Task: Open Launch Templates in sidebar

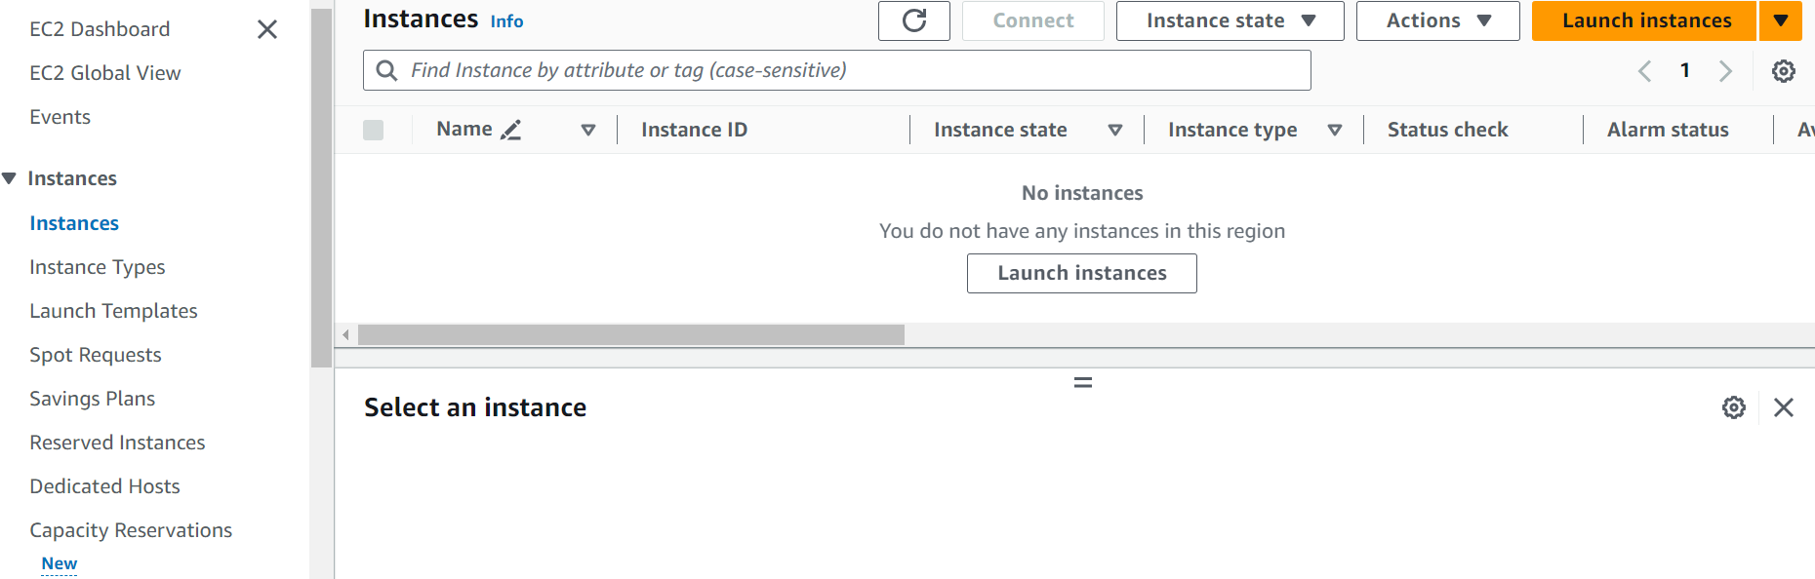Action: [113, 311]
